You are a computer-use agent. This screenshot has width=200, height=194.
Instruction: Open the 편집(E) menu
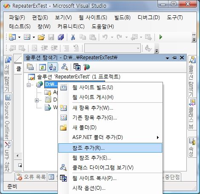click(40, 17)
